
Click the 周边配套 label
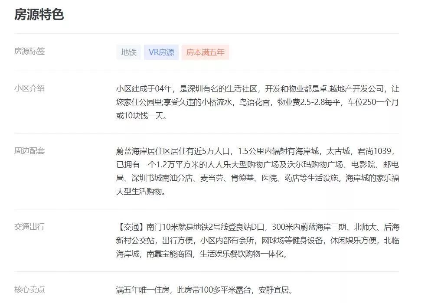point(29,151)
